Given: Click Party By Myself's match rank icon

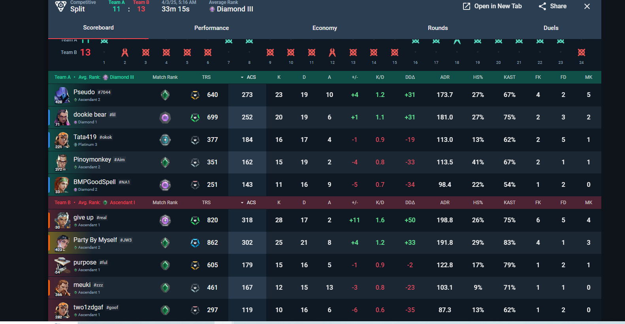Looking at the screenshot, I should [x=165, y=243].
